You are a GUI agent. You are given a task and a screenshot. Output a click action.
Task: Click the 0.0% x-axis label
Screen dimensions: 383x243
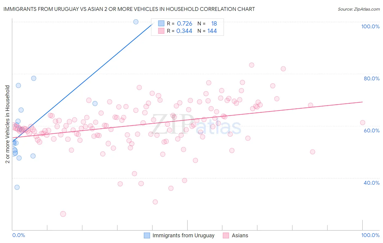[x=19, y=235]
